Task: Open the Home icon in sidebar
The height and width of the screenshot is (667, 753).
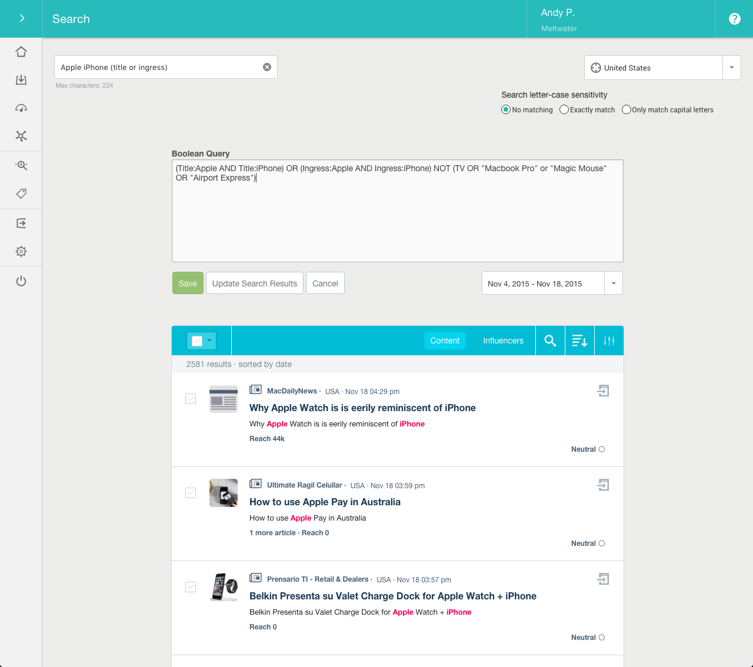Action: [x=21, y=52]
